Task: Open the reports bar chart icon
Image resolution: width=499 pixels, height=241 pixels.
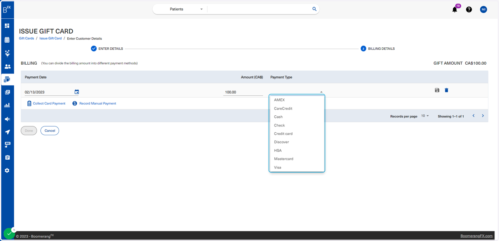Action: [7, 105]
